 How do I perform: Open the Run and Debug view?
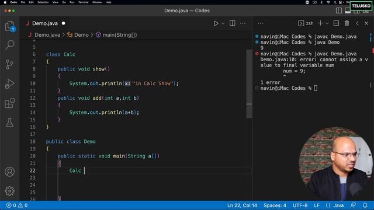(10, 84)
